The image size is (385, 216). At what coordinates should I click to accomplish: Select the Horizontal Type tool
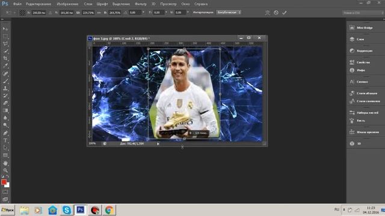5,140
